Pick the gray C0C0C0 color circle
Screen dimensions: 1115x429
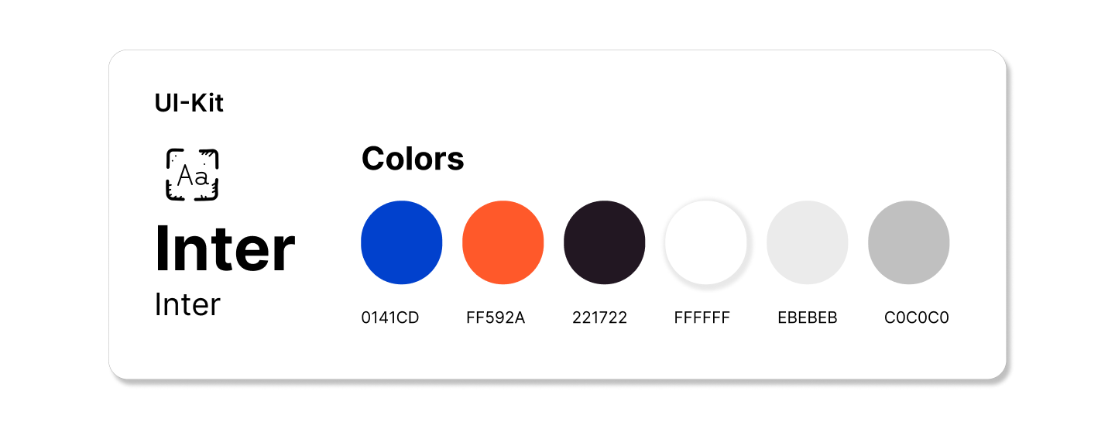909,242
